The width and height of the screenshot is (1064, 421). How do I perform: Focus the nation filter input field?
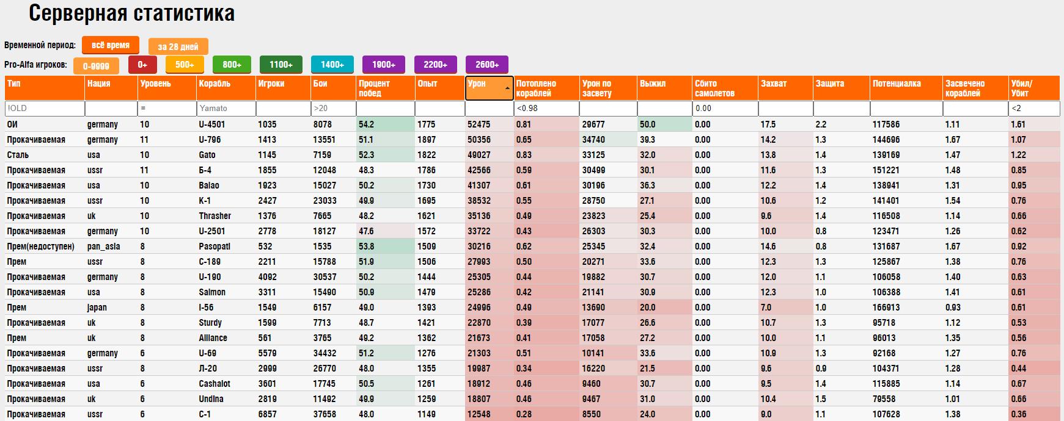click(111, 108)
